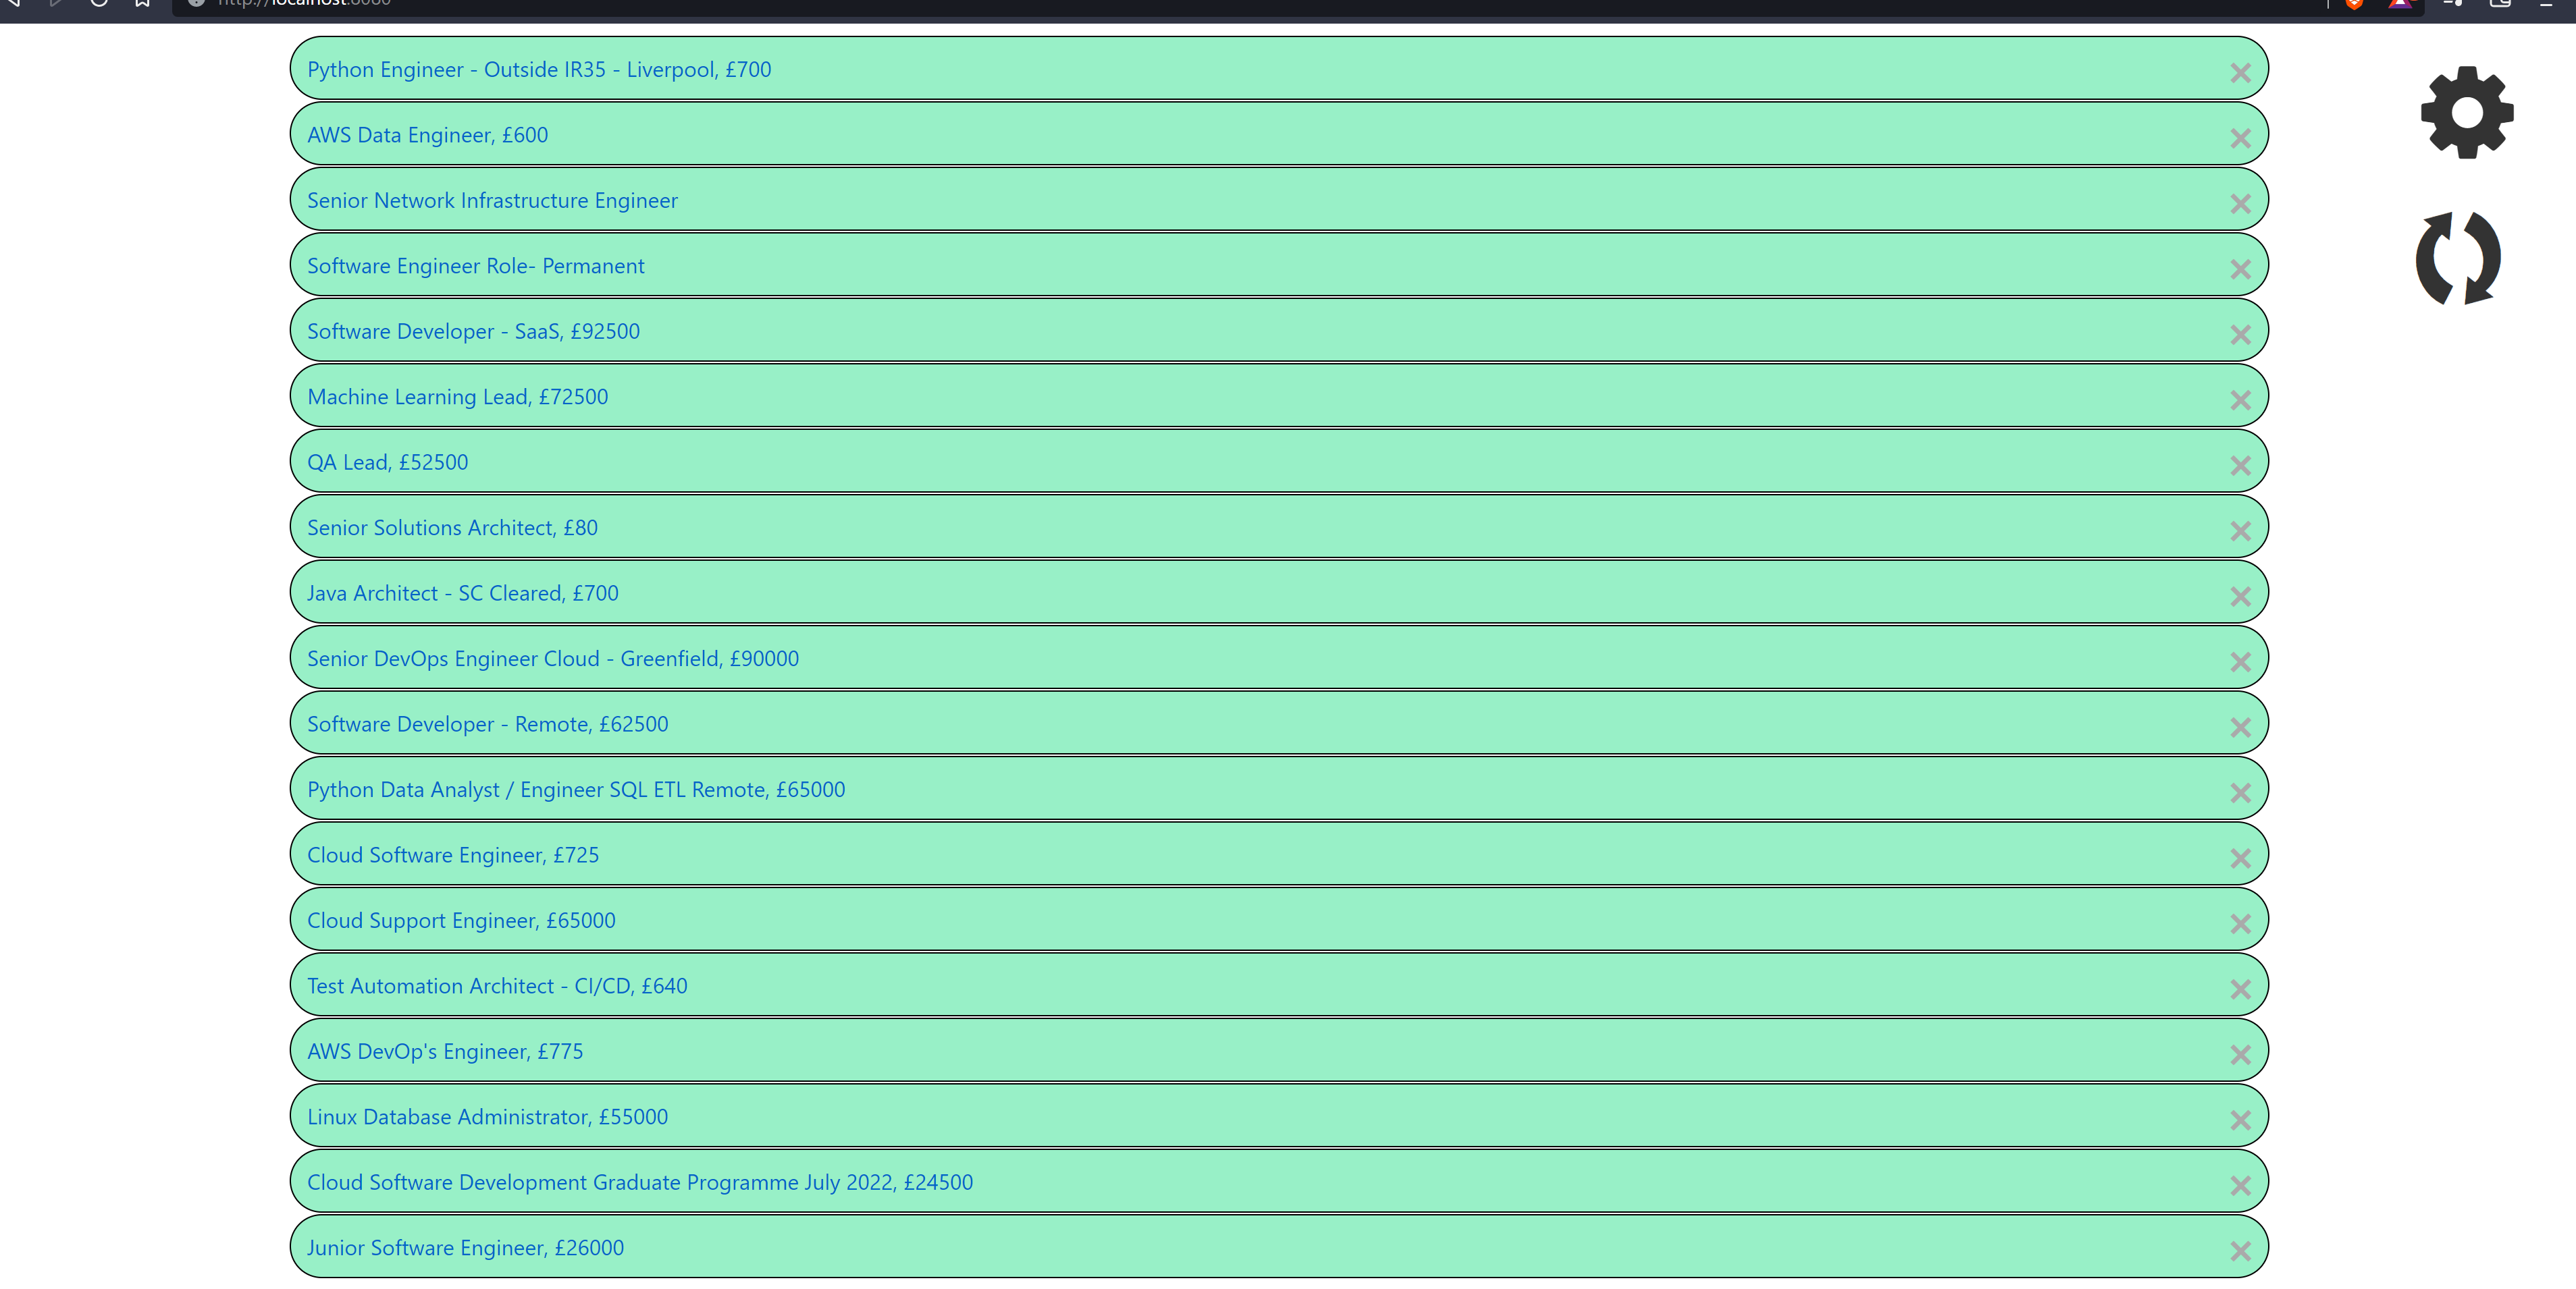
Task: Open Senior Solutions Architect, £80 link
Action: pos(452,528)
